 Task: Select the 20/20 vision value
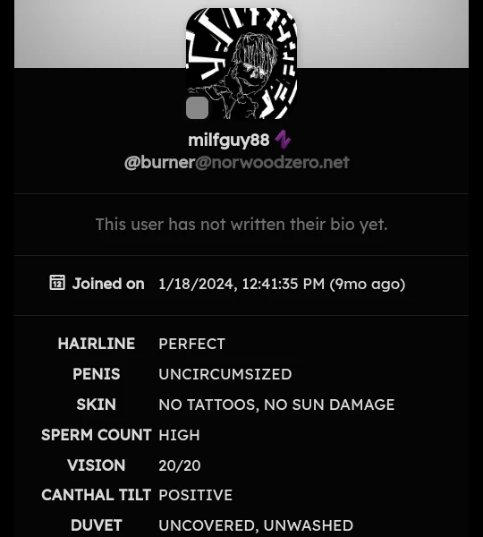point(180,465)
